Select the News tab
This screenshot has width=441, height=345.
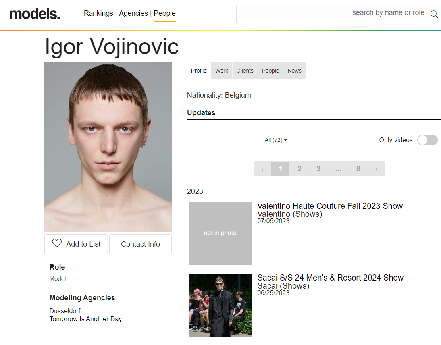(x=294, y=71)
